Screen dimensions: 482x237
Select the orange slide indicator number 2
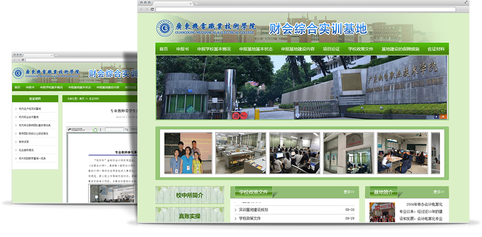tap(443, 117)
